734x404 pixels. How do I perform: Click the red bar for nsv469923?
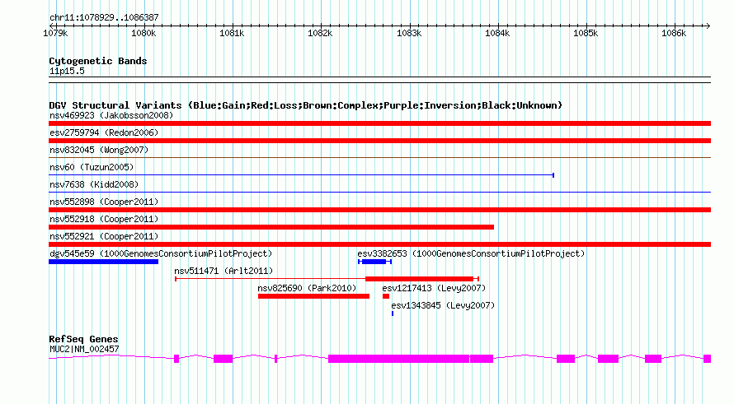pyautogui.click(x=379, y=123)
